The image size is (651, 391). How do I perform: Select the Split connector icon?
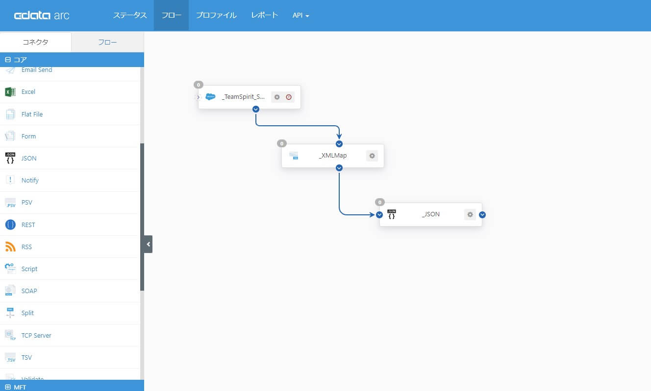(x=10, y=313)
